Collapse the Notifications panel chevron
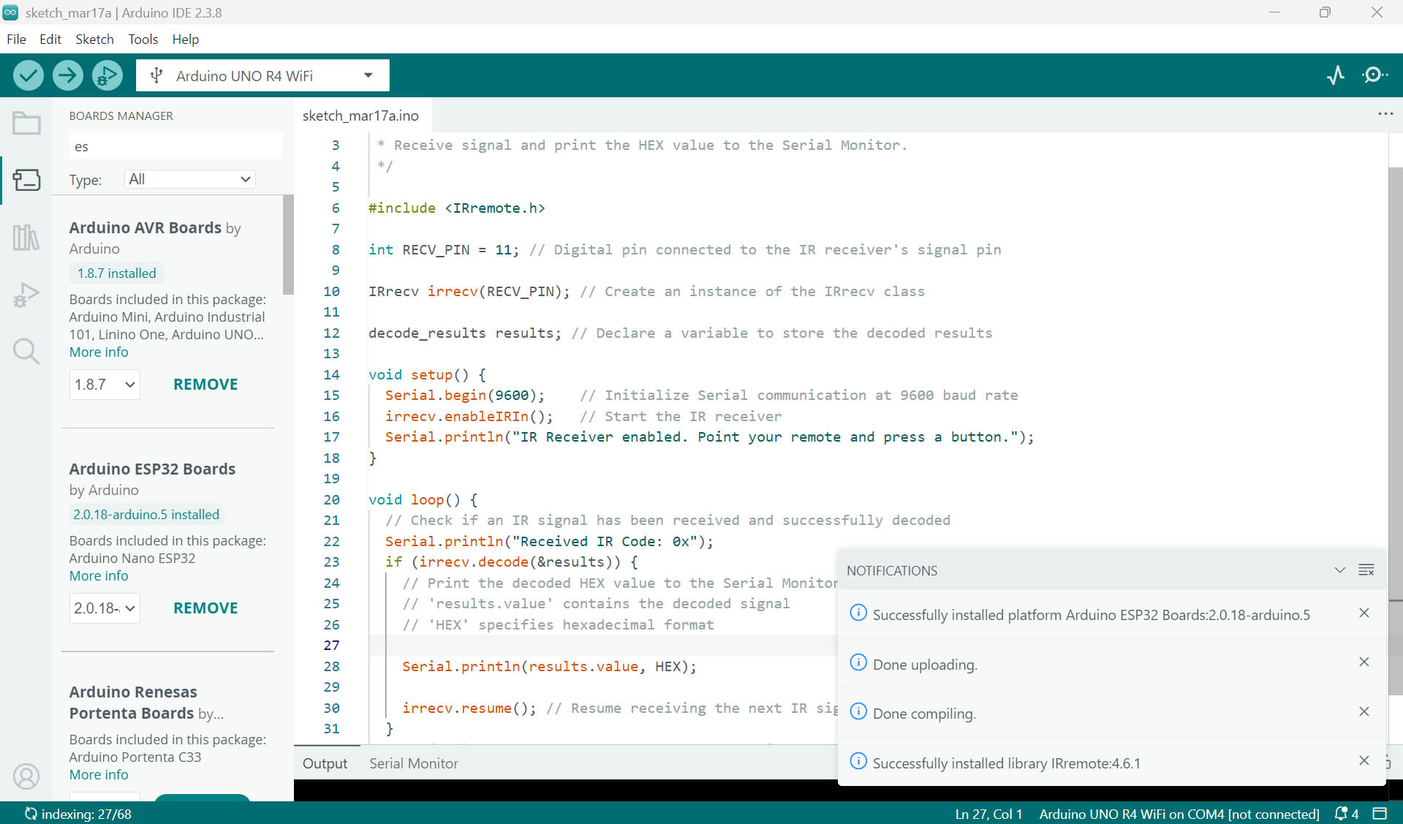 click(x=1340, y=570)
